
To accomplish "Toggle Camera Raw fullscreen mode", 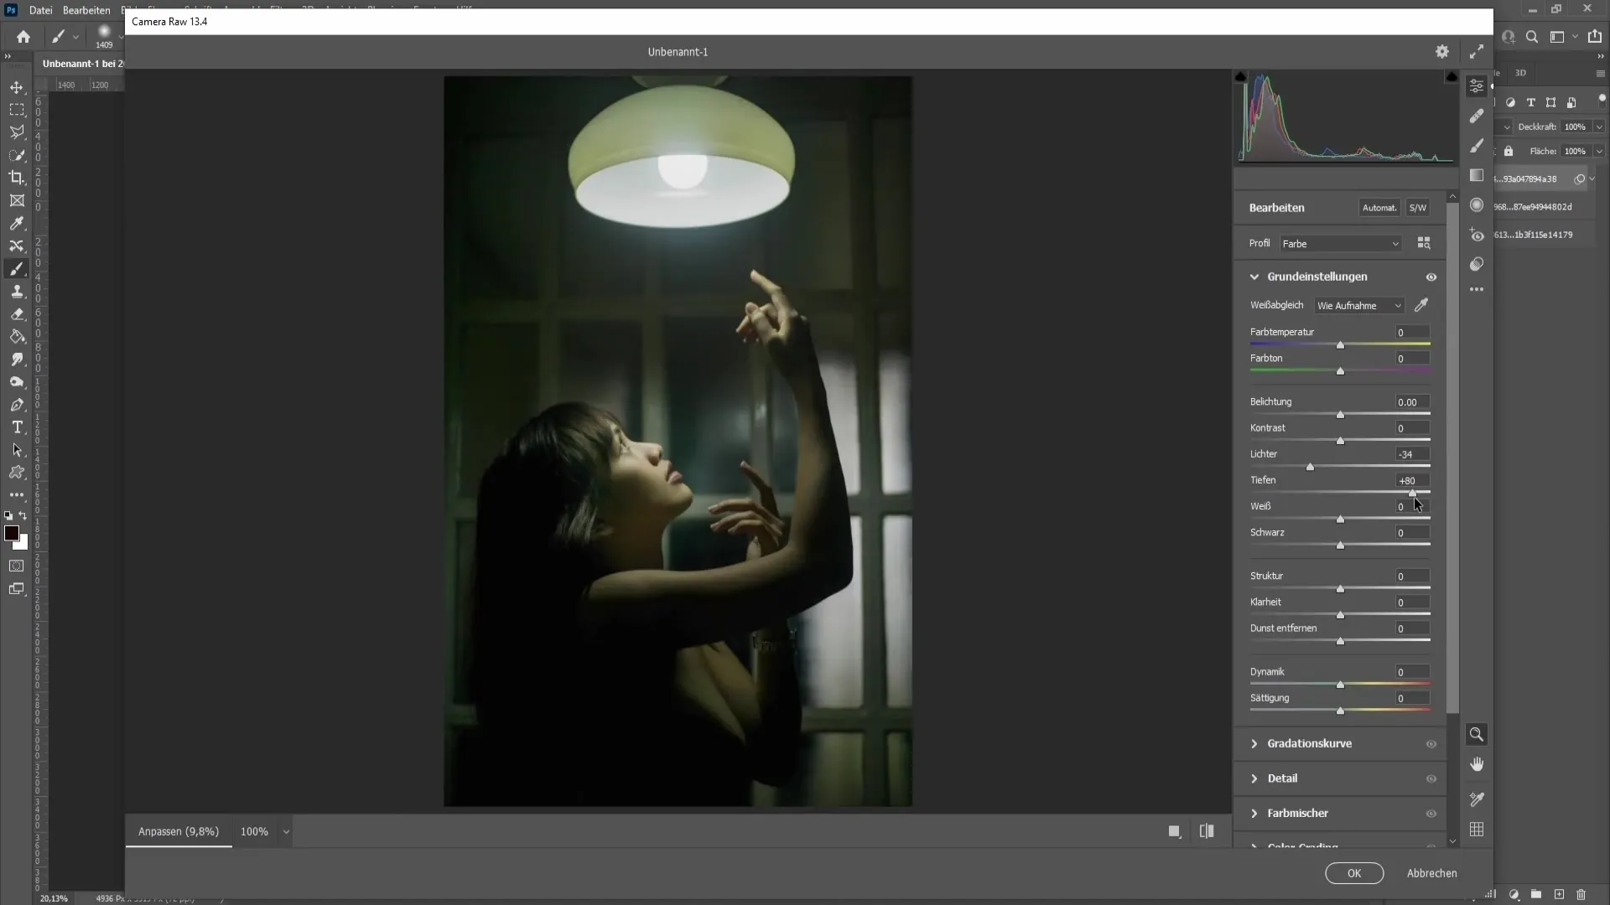I will pyautogui.click(x=1477, y=52).
